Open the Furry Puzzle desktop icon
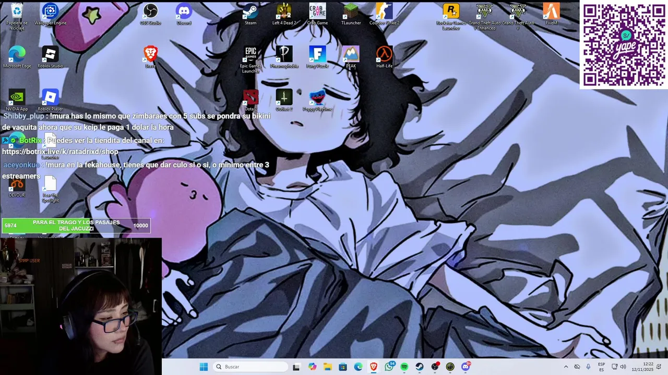668x375 pixels. (317, 57)
